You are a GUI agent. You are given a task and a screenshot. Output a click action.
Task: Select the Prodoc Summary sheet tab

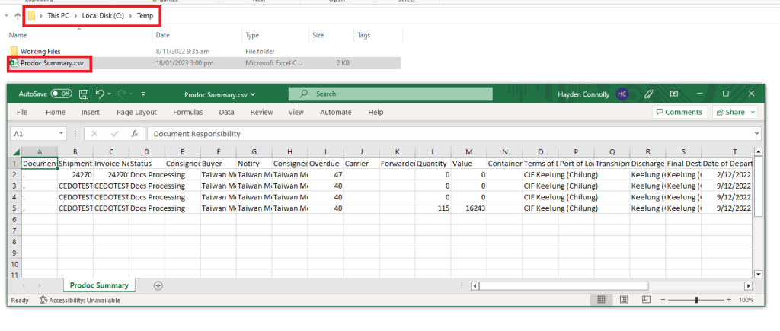point(99,285)
